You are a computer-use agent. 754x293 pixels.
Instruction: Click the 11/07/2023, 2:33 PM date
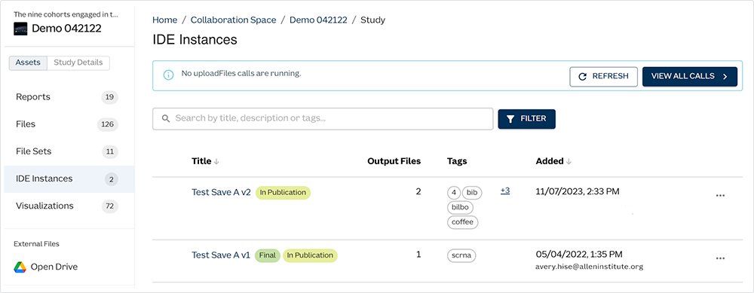[x=578, y=191]
